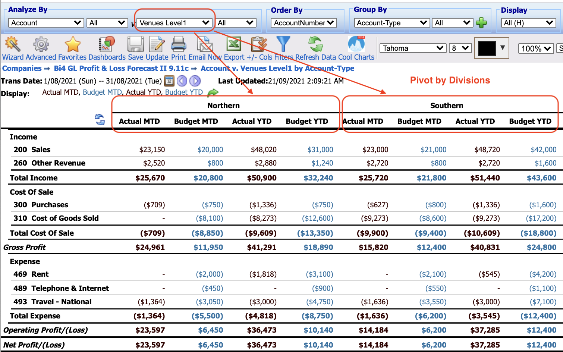Click the Update notepad icon
This screenshot has height=352, width=563.
coord(157,44)
